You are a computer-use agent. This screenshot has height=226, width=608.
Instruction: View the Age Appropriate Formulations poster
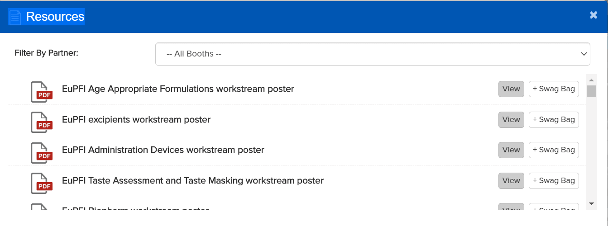[511, 89]
